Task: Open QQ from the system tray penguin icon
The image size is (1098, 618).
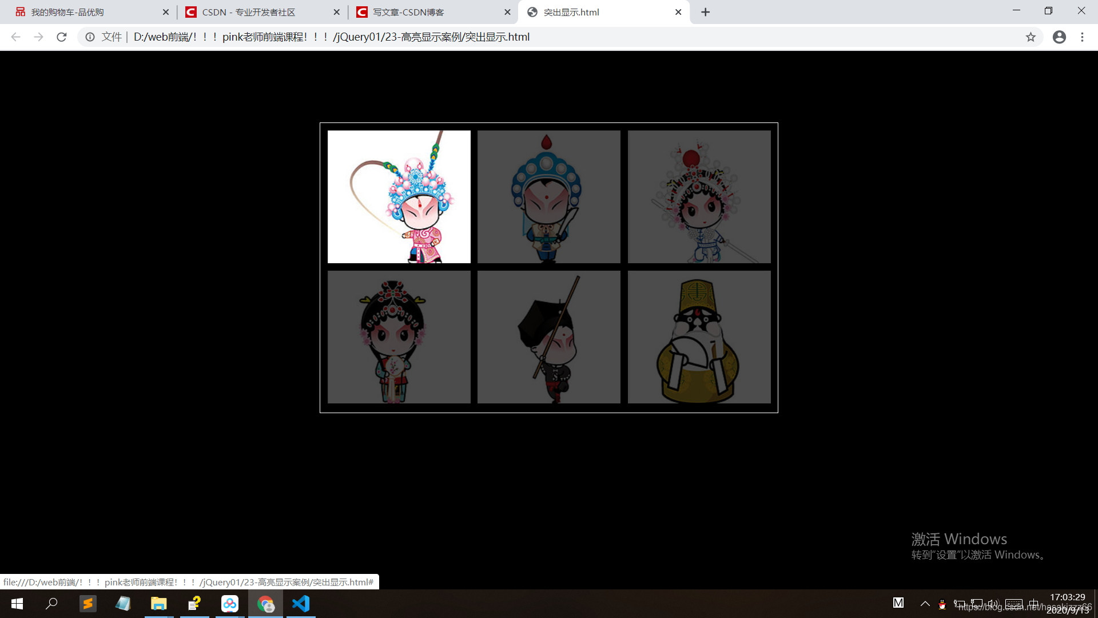Action: pos(942,604)
